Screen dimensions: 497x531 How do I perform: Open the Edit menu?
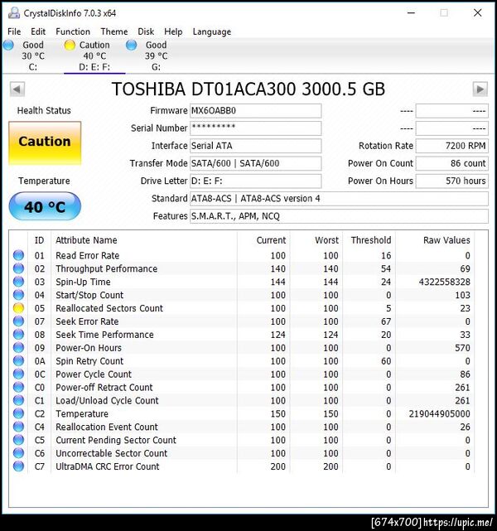point(38,31)
